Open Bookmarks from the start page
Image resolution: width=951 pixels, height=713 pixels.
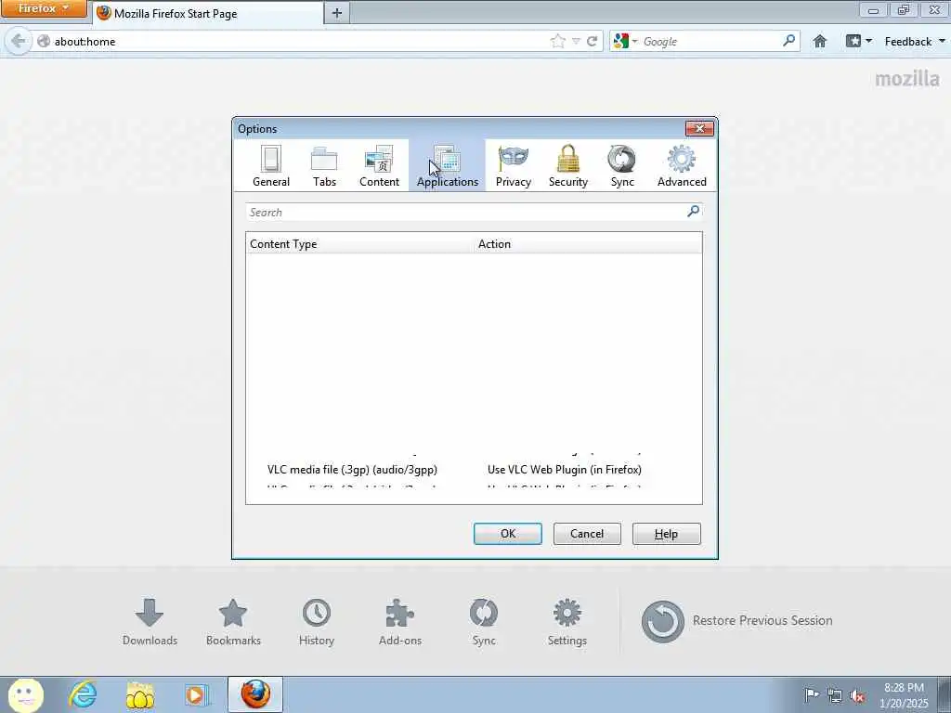[233, 622]
